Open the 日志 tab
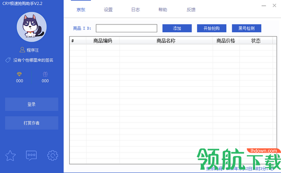281x173 pixels. tap(135, 10)
